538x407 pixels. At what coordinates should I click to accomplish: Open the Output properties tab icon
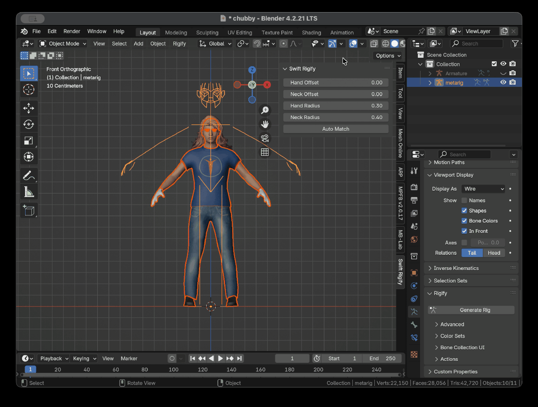click(x=414, y=200)
